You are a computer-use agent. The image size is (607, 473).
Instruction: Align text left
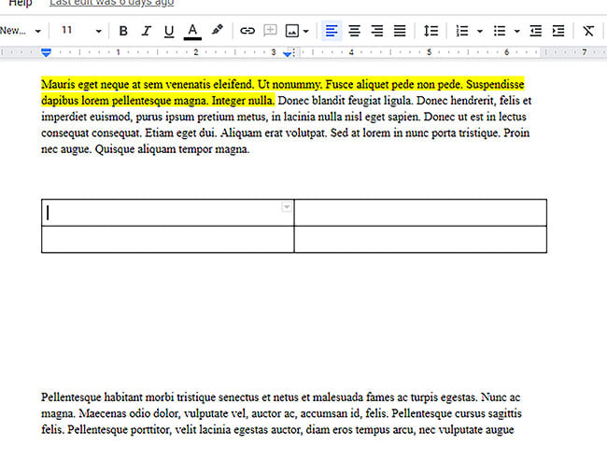(332, 31)
